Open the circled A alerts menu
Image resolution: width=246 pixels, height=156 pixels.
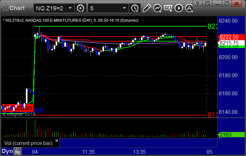[x=189, y=8]
